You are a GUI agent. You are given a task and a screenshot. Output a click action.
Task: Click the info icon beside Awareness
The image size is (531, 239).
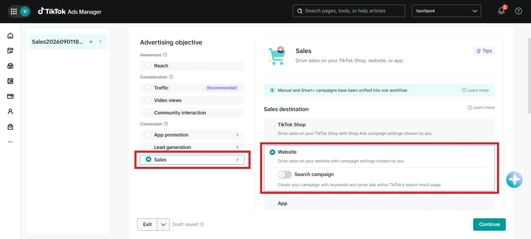coord(165,55)
